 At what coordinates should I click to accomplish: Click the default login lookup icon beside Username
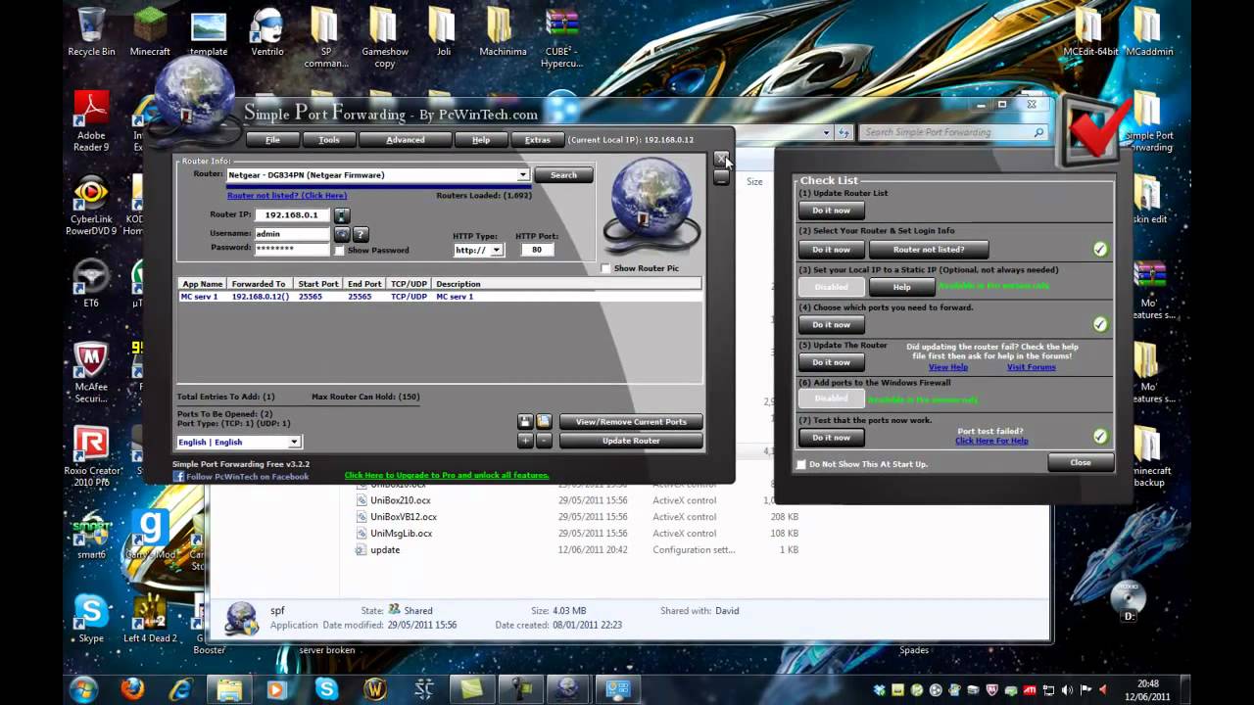point(341,235)
